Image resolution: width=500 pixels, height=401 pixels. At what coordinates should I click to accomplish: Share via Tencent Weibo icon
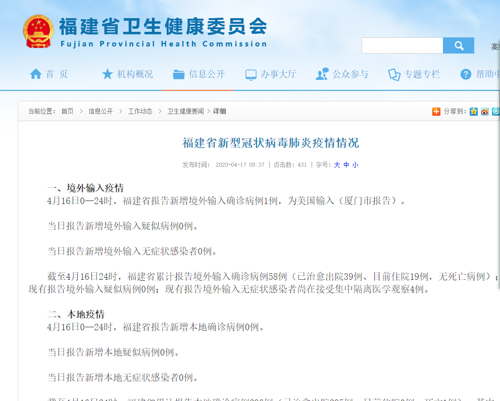point(495,112)
